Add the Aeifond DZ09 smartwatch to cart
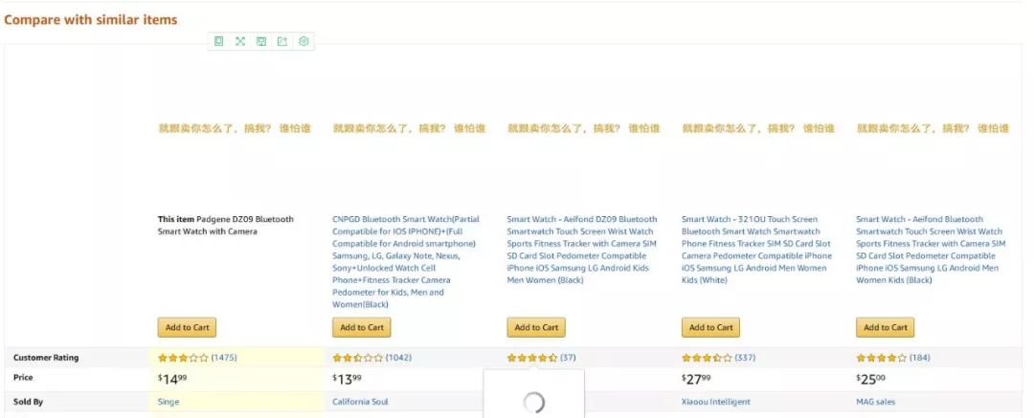This screenshot has height=418, width=1034. coord(536,327)
